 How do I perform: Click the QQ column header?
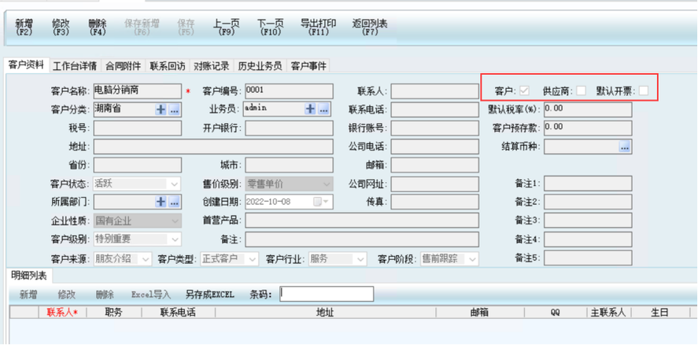[555, 313]
